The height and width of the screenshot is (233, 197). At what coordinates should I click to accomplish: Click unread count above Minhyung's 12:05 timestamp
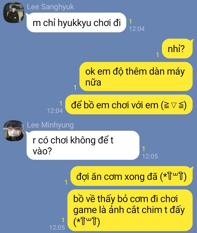pos(144,149)
